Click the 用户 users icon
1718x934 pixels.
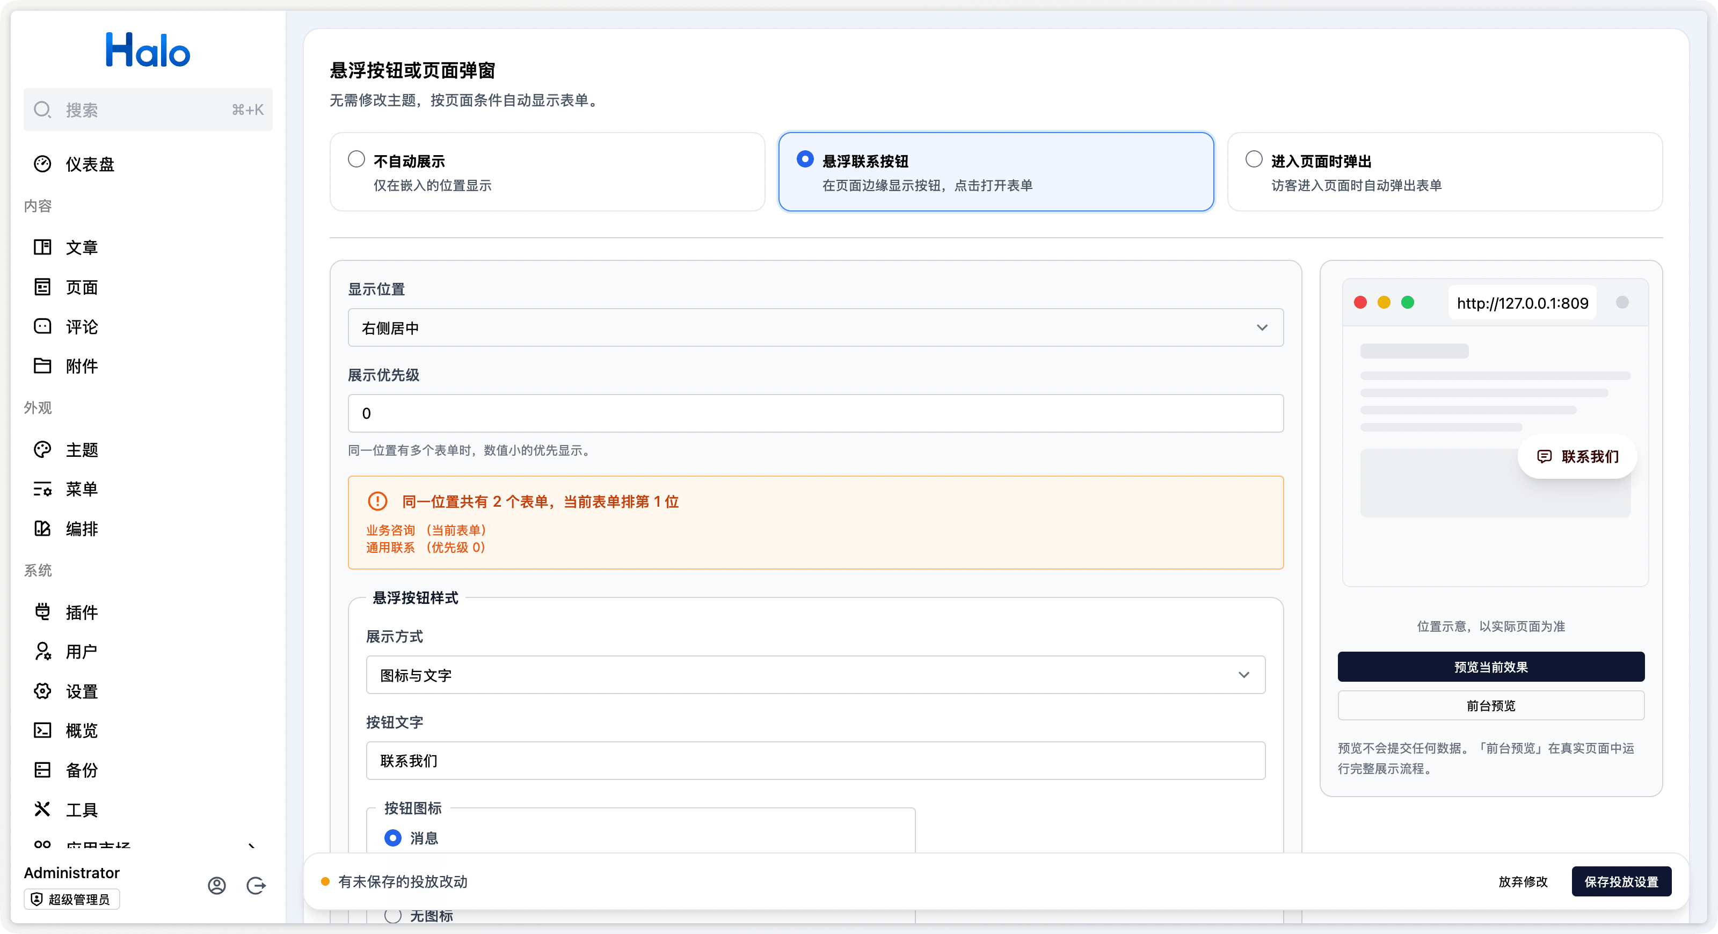point(43,651)
